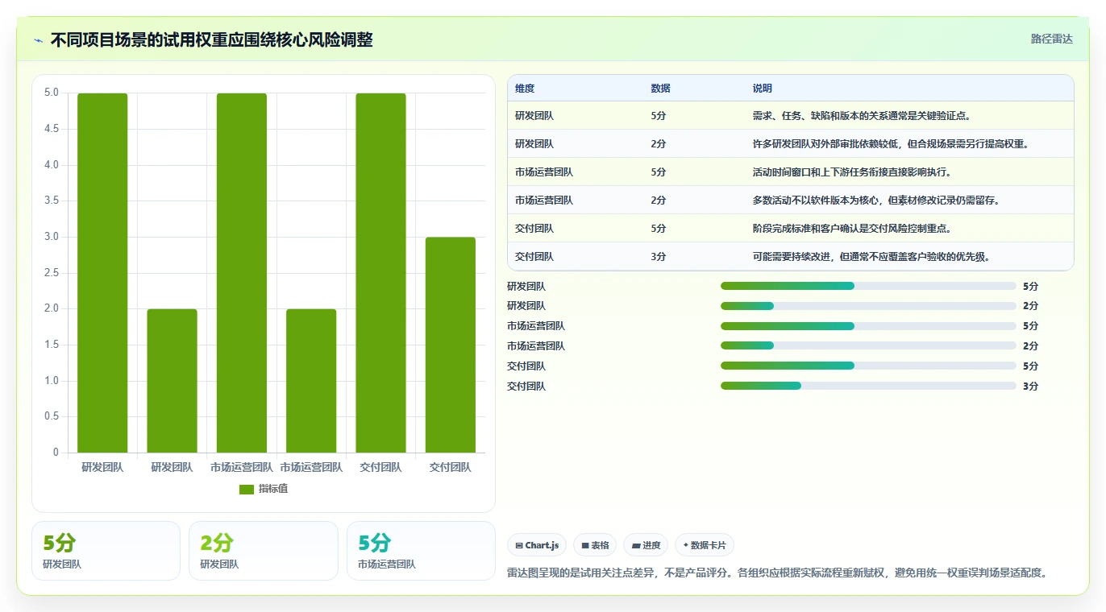Screen dimensions: 1106x612
Task: Click the 市场运营团队 bar reaching 5.0
Action: tap(242, 273)
